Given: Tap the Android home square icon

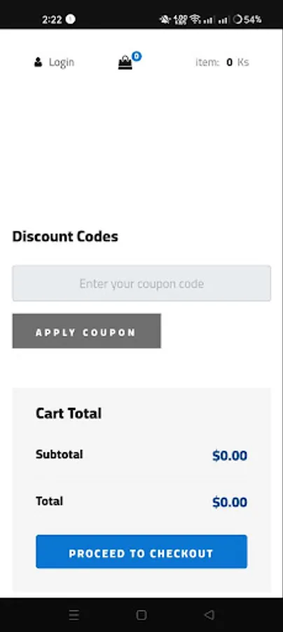Looking at the screenshot, I should pyautogui.click(x=141, y=614).
